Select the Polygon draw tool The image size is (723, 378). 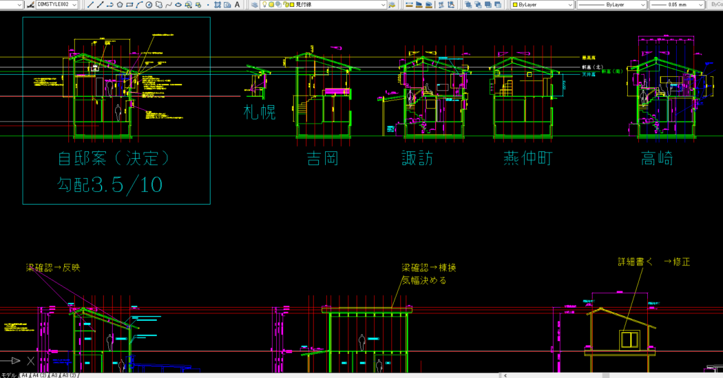click(x=119, y=5)
